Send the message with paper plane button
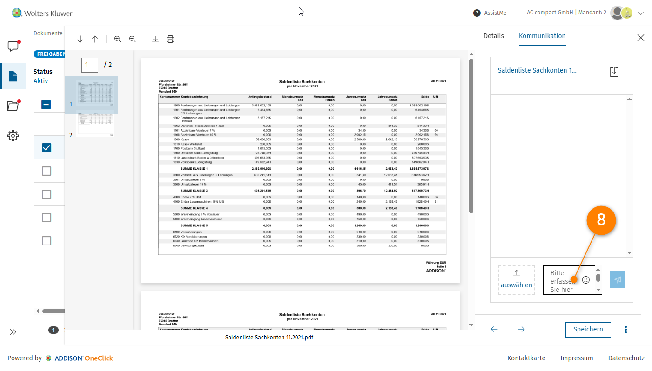This screenshot has width=652, height=371. pyautogui.click(x=618, y=279)
